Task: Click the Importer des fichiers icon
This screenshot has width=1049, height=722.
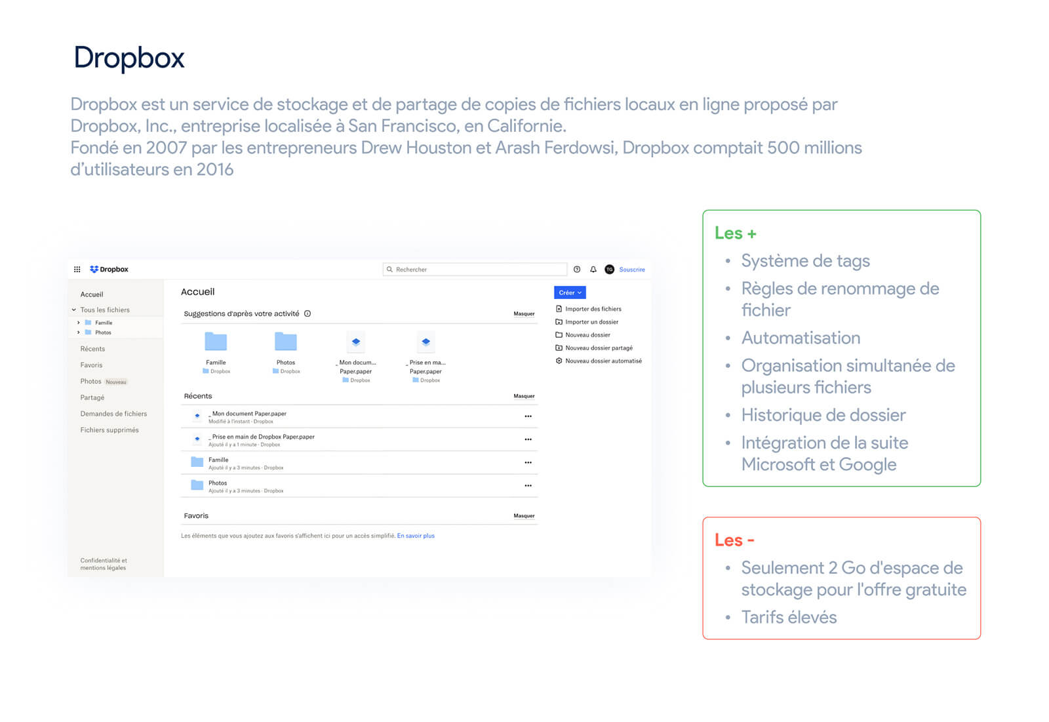Action: click(x=559, y=309)
